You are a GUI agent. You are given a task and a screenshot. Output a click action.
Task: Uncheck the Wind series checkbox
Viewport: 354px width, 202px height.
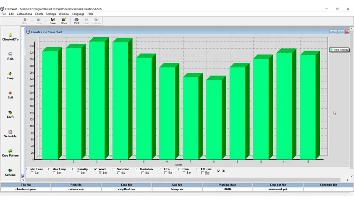96,169
